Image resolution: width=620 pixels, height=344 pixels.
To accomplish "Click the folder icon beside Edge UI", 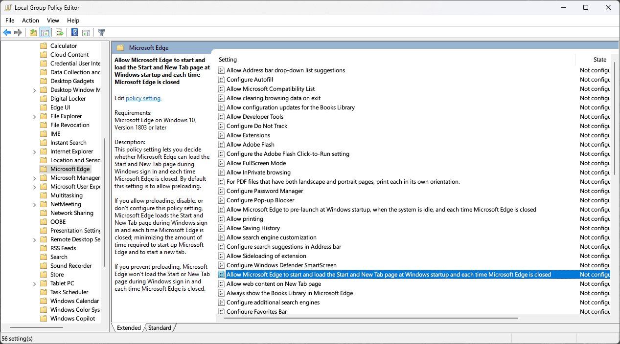I will [44, 107].
